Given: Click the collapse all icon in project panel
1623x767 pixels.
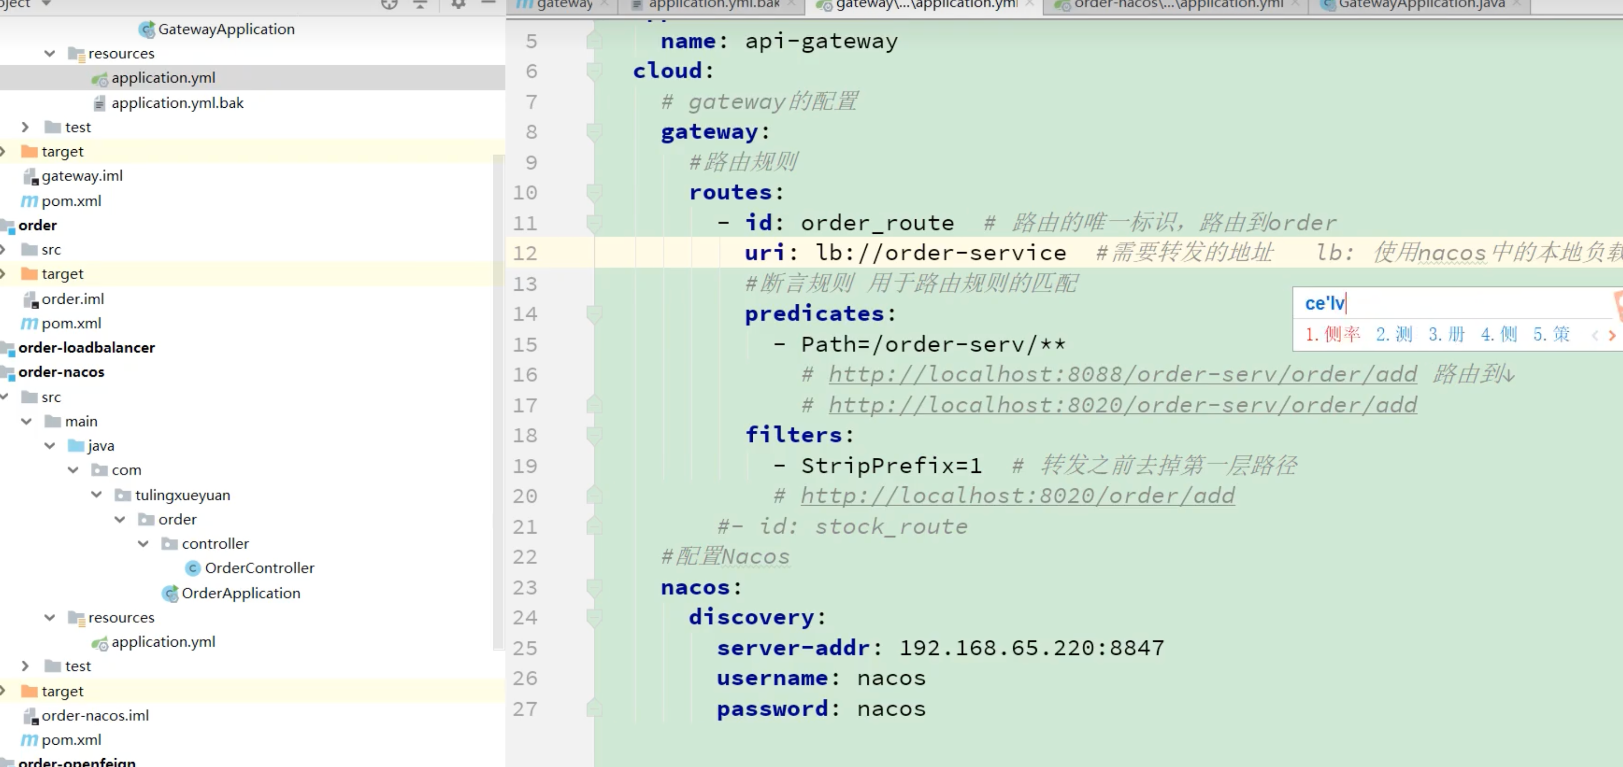Looking at the screenshot, I should (x=420, y=4).
